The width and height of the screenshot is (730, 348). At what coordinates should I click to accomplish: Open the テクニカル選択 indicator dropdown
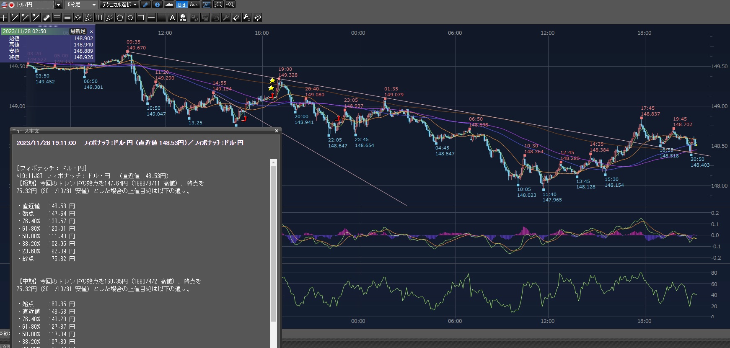click(x=135, y=5)
